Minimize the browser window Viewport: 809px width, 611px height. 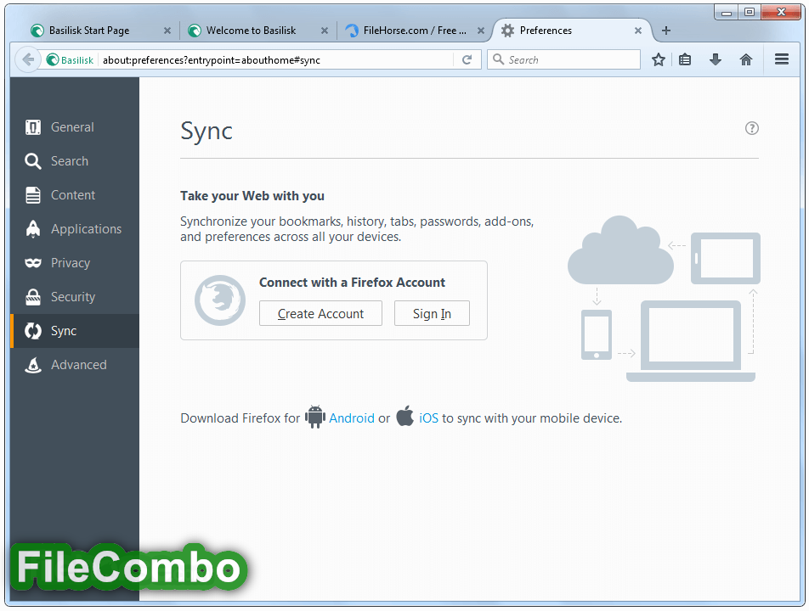point(726,13)
